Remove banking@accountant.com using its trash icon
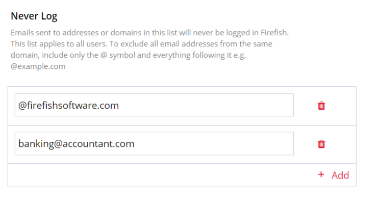The height and width of the screenshot is (199, 379). tap(321, 144)
